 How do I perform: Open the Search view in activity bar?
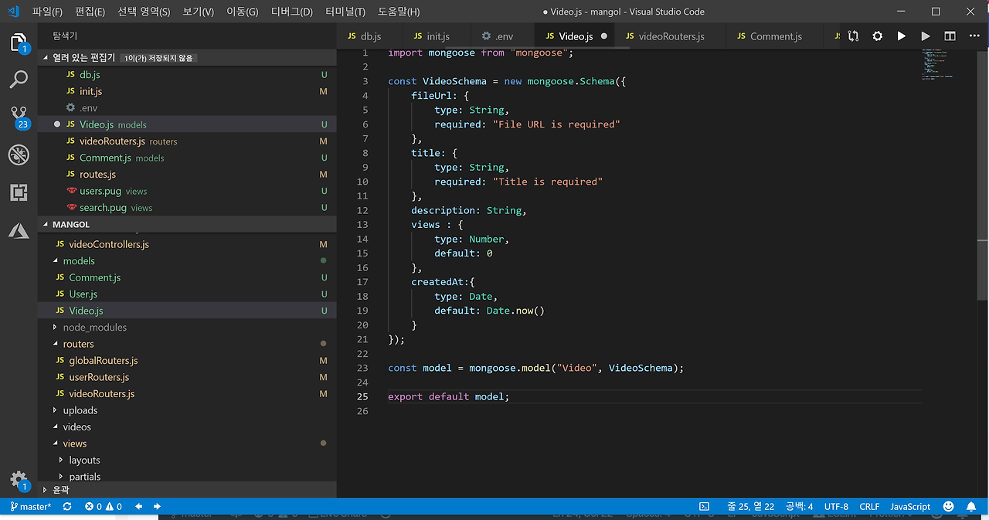tap(19, 79)
